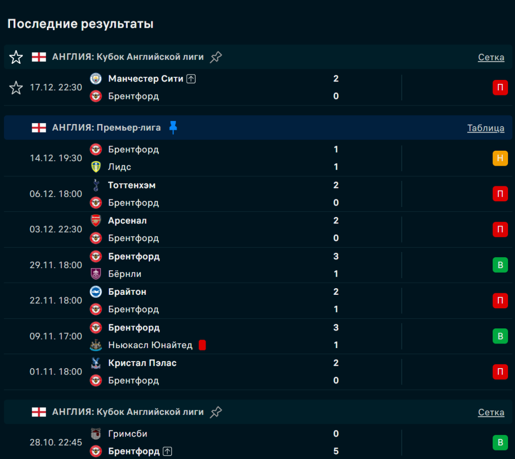Click the Crystal Palace club crest

(x=96, y=363)
